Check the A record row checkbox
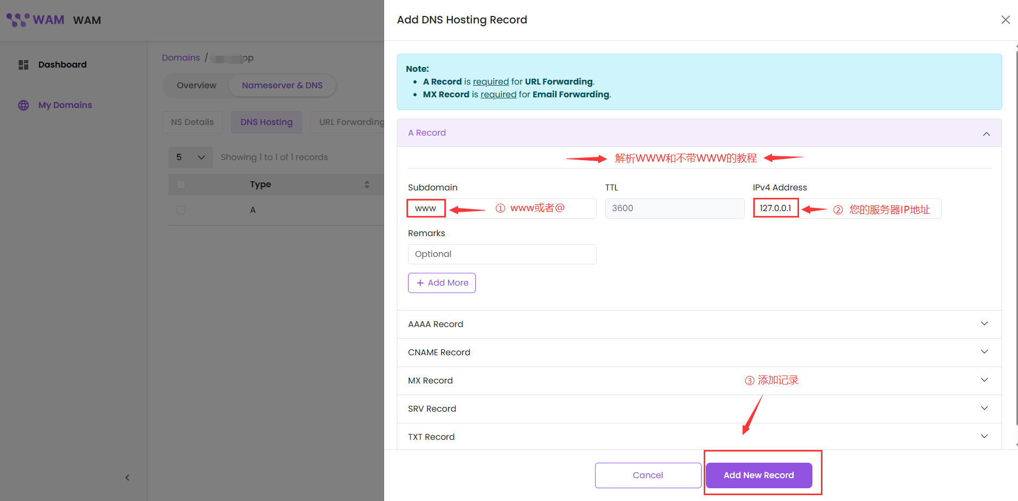This screenshot has width=1018, height=501. (181, 210)
